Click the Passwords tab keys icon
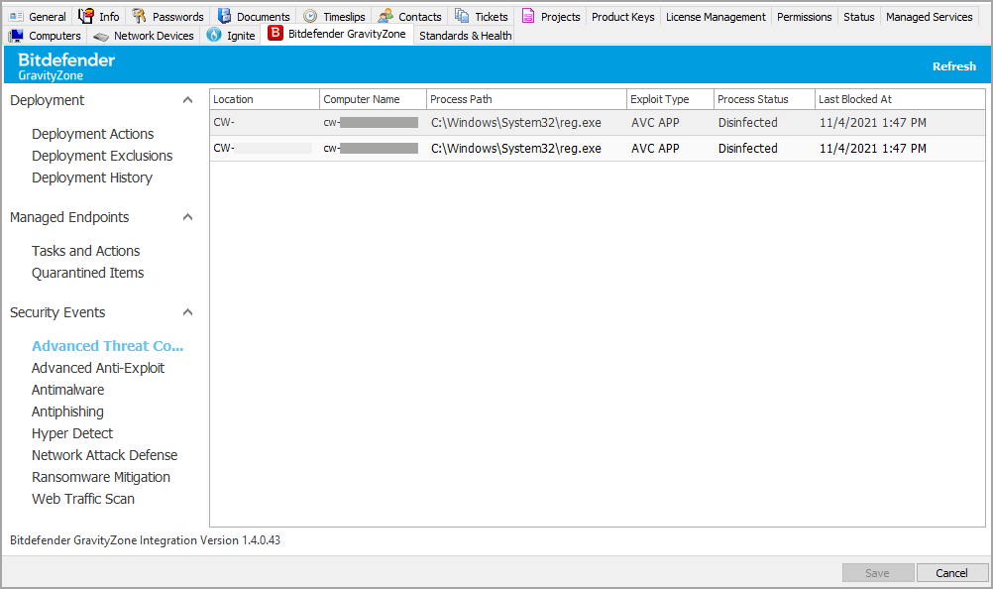993x589 pixels. pos(140,16)
